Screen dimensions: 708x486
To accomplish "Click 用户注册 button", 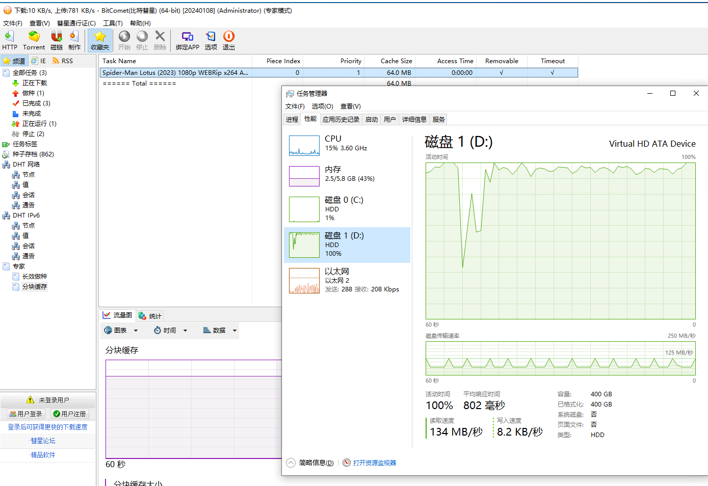I will 70,414.
